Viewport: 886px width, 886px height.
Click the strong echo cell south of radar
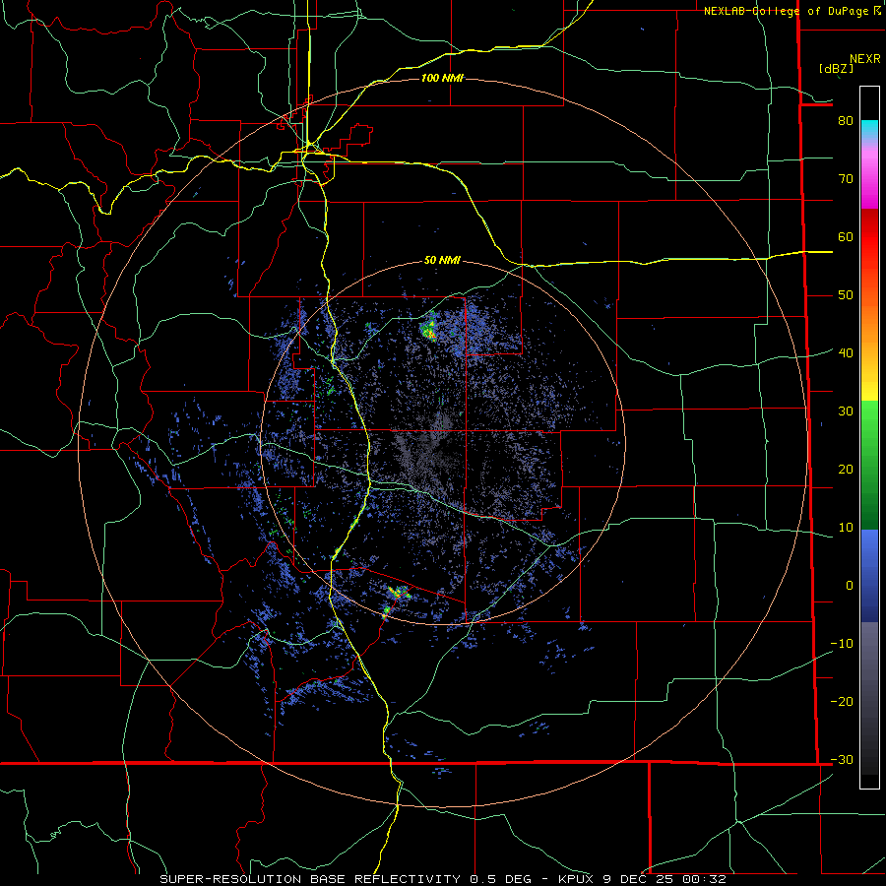[399, 593]
